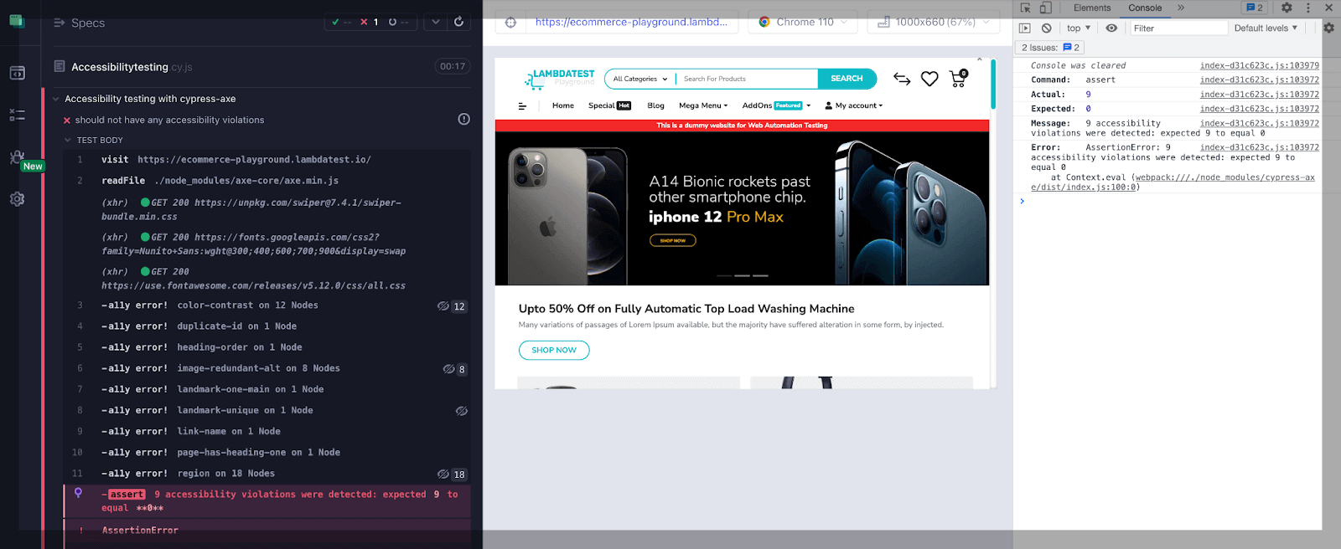Open the Runs list icon in the sidebar
Viewport: 1341px width, 549px height.
coord(17,115)
